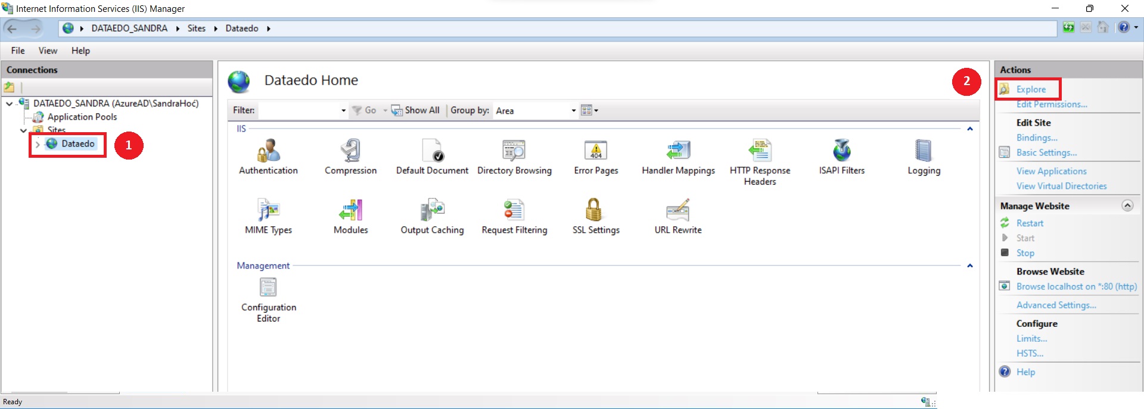Open MIME Types feature
Screen dimensions: 1144x409
[x=268, y=217]
